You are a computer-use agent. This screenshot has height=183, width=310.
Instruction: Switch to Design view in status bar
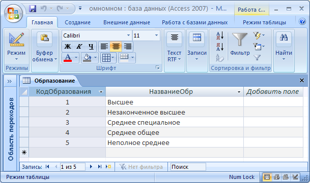295,177
